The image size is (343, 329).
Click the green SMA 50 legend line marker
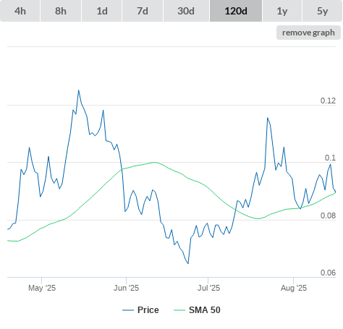[179, 310]
